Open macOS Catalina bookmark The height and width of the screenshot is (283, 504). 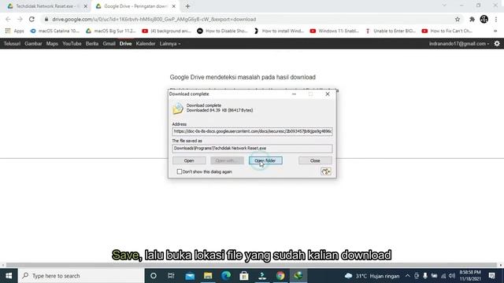(54, 31)
